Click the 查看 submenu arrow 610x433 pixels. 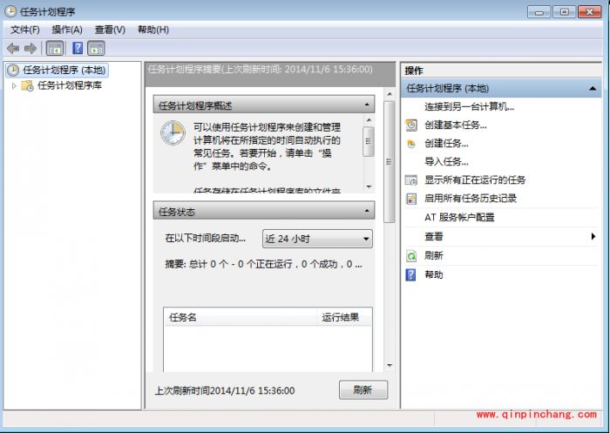click(x=593, y=236)
